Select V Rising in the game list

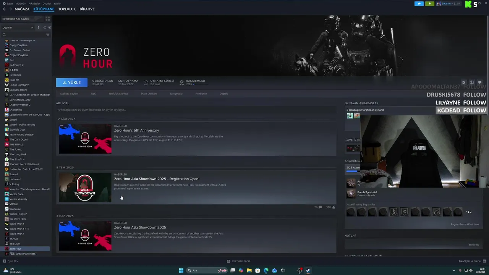click(x=14, y=184)
